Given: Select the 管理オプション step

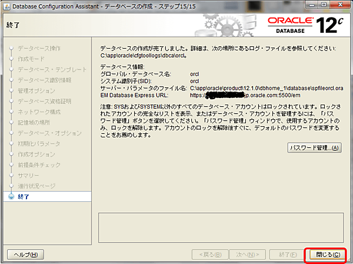Looking at the screenshot, I should (36, 91).
